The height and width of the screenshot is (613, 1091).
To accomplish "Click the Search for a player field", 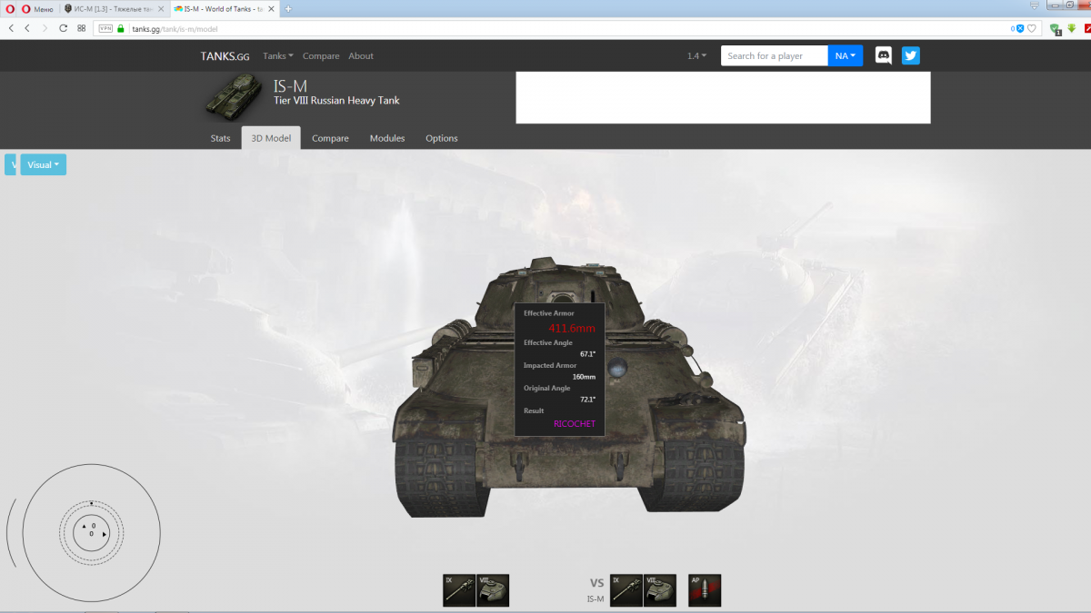I will (x=775, y=55).
